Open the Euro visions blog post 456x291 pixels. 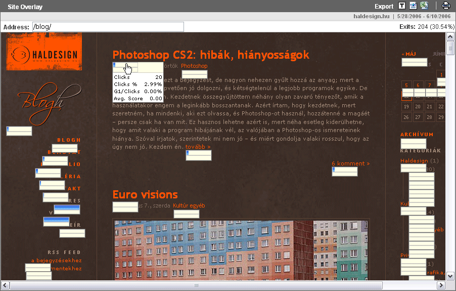(x=145, y=194)
